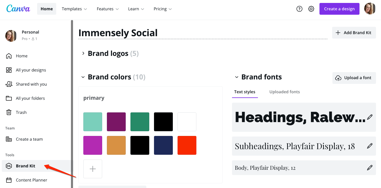
Task: Select the mint teal color swatch
Action: tap(93, 122)
